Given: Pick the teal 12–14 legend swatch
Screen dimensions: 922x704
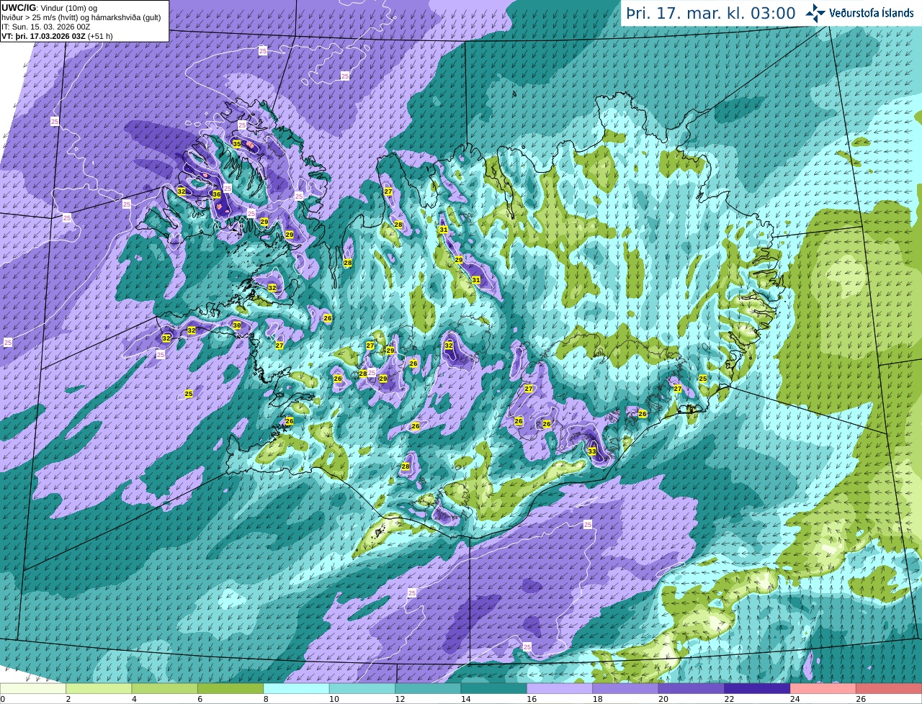Looking at the screenshot, I should pos(428,689).
